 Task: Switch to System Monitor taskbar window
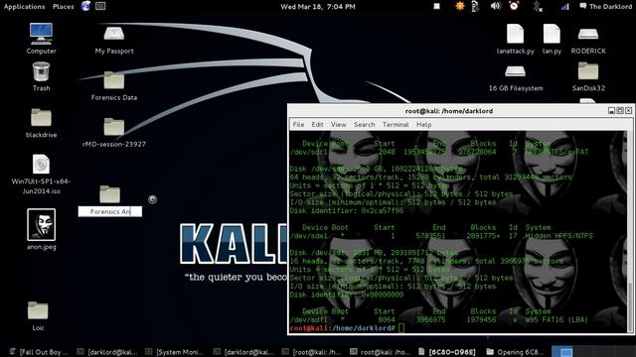click(175, 352)
